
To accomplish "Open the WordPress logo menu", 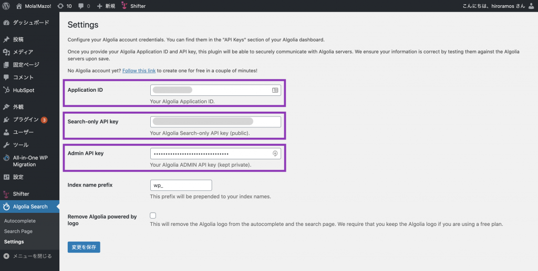I will click(6, 6).
